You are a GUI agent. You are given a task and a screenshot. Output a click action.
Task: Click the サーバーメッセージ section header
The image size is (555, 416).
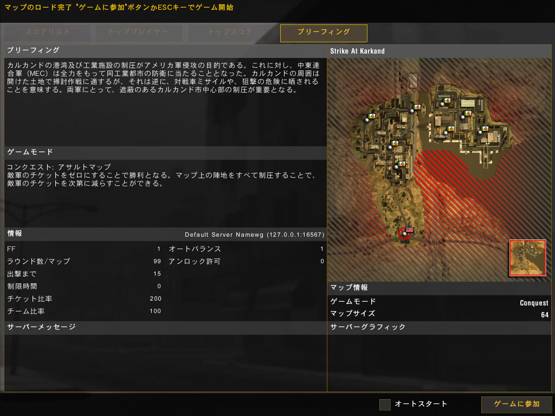pos(41,327)
